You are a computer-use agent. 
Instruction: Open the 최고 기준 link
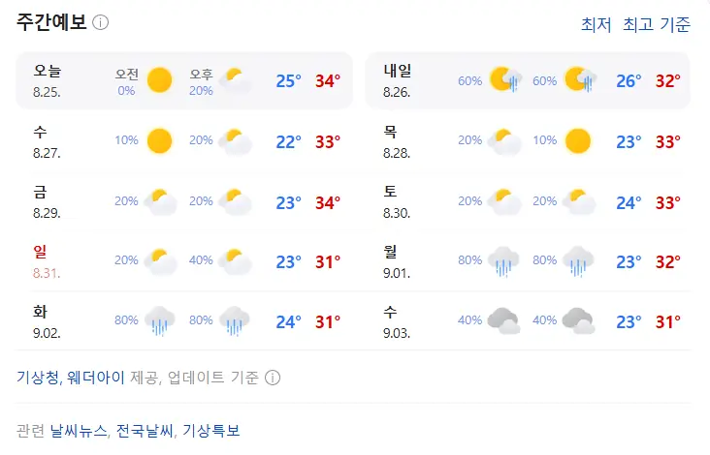tap(656, 24)
